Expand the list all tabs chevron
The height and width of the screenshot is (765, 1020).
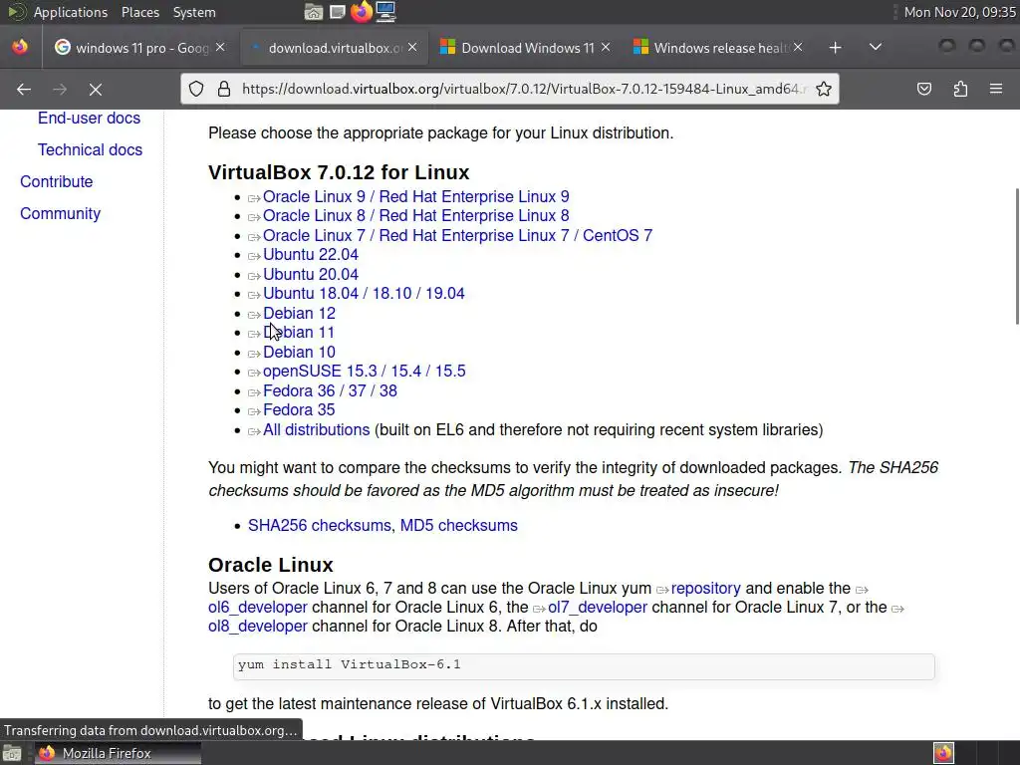pyautogui.click(x=876, y=47)
